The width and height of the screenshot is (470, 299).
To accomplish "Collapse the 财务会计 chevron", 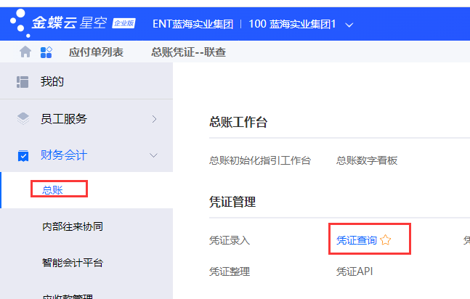I will click(153, 155).
